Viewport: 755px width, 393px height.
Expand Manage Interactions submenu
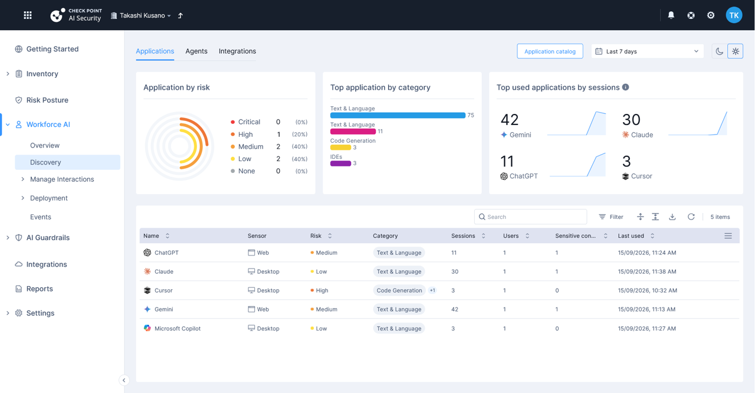pyautogui.click(x=23, y=179)
